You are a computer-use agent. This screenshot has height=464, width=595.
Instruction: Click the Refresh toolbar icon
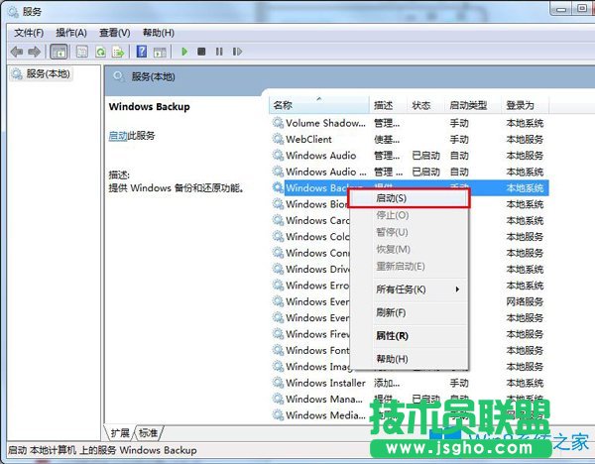coord(100,52)
